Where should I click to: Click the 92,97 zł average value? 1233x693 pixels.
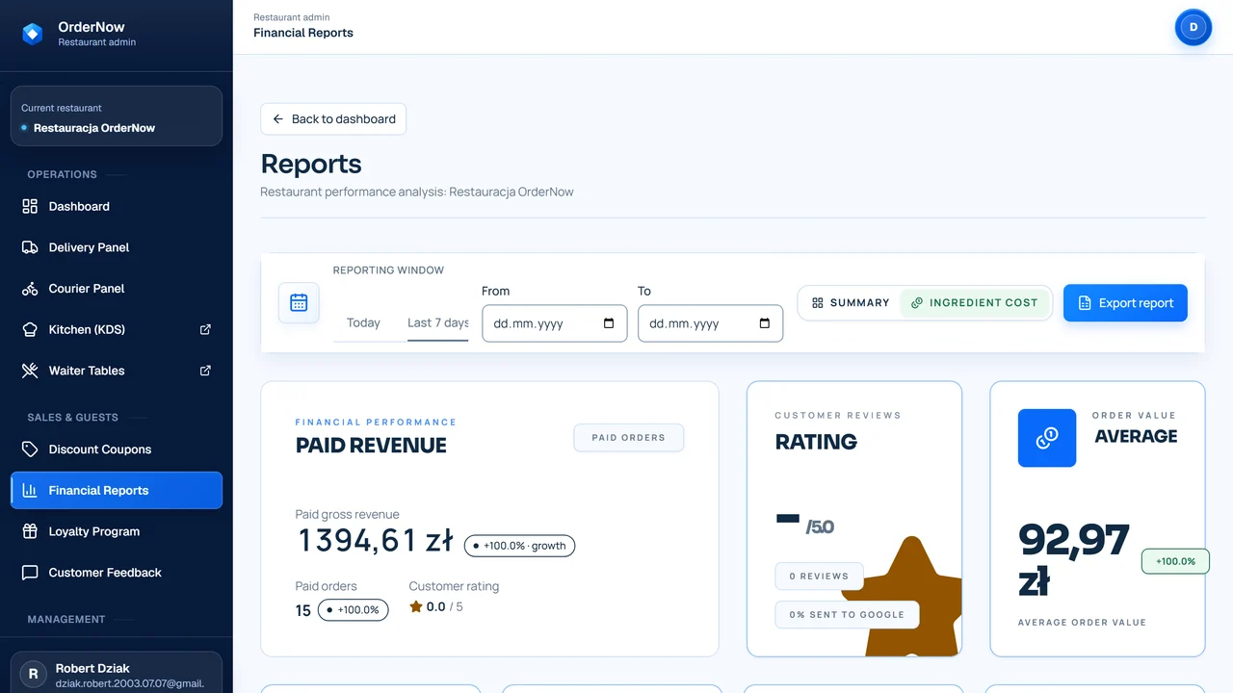(x=1074, y=560)
